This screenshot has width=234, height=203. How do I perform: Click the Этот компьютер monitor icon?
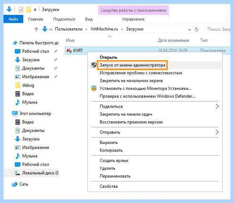[15, 113]
